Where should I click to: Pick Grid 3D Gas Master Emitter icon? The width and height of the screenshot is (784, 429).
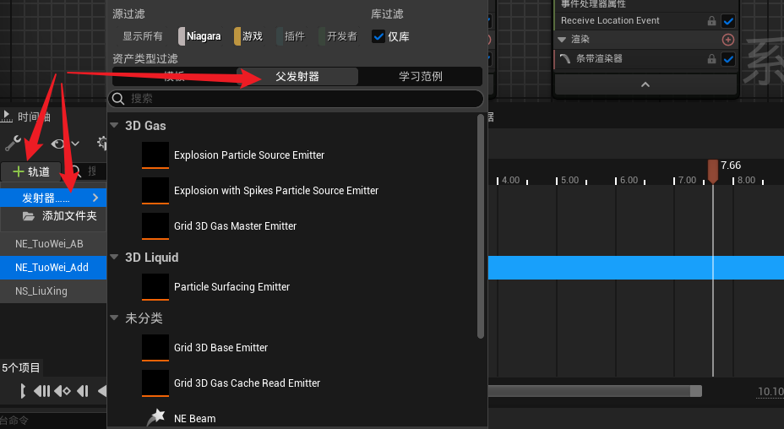pos(155,226)
